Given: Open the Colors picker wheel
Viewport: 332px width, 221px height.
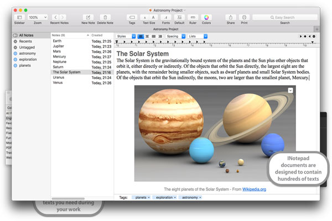Looking at the screenshot, I should pyautogui.click(x=206, y=18).
